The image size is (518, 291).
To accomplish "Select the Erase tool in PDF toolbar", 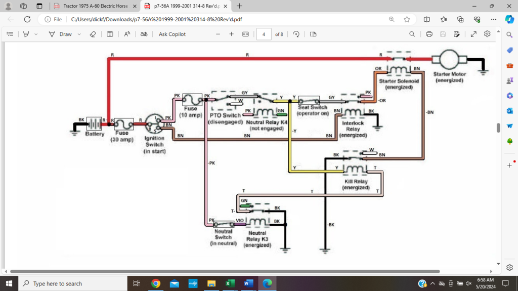I will 92,34.
